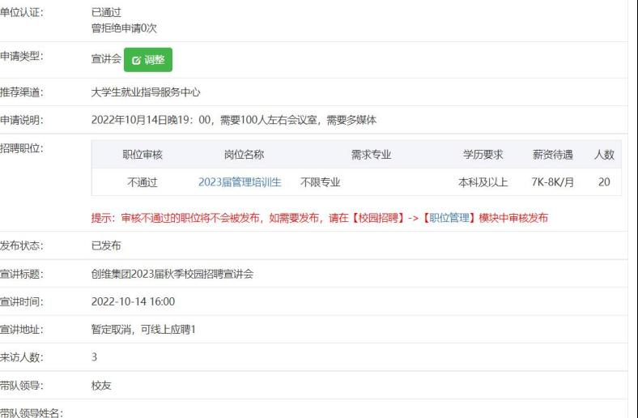Click the 学历要求 column header

483,155
